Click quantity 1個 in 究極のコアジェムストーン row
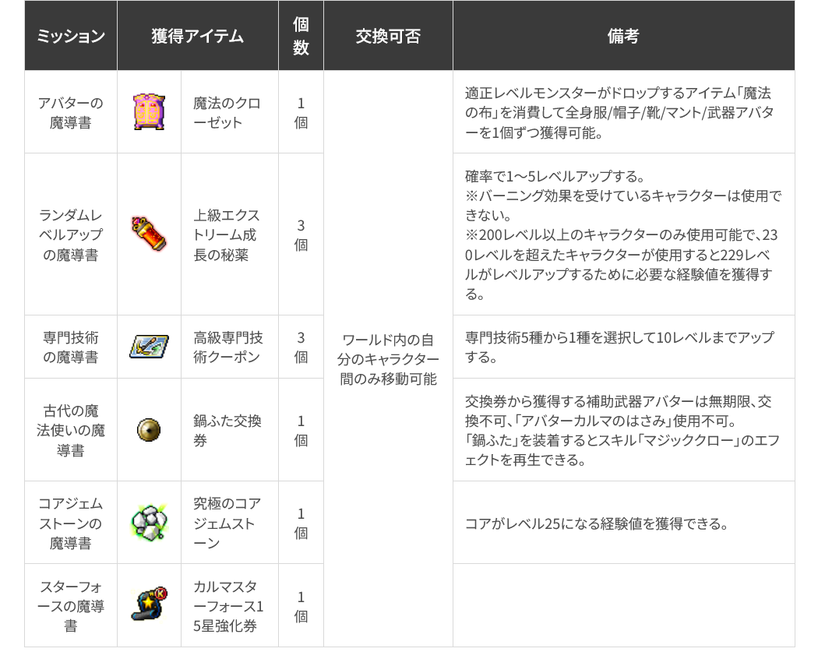Image resolution: width=818 pixels, height=659 pixels. 301,523
